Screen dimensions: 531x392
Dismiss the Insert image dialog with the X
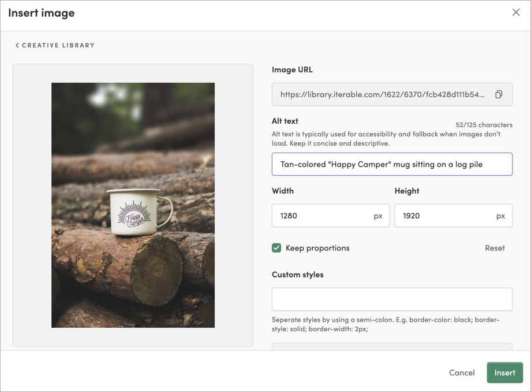point(516,12)
